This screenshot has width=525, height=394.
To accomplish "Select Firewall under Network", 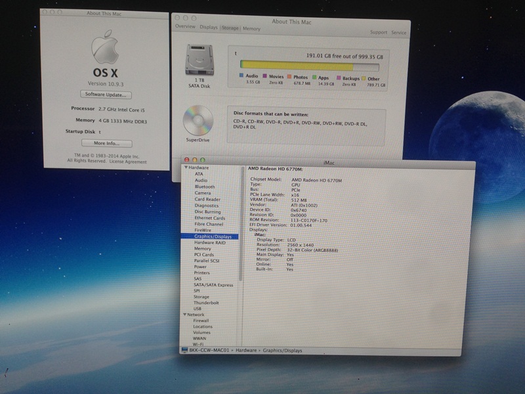I will [x=201, y=320].
